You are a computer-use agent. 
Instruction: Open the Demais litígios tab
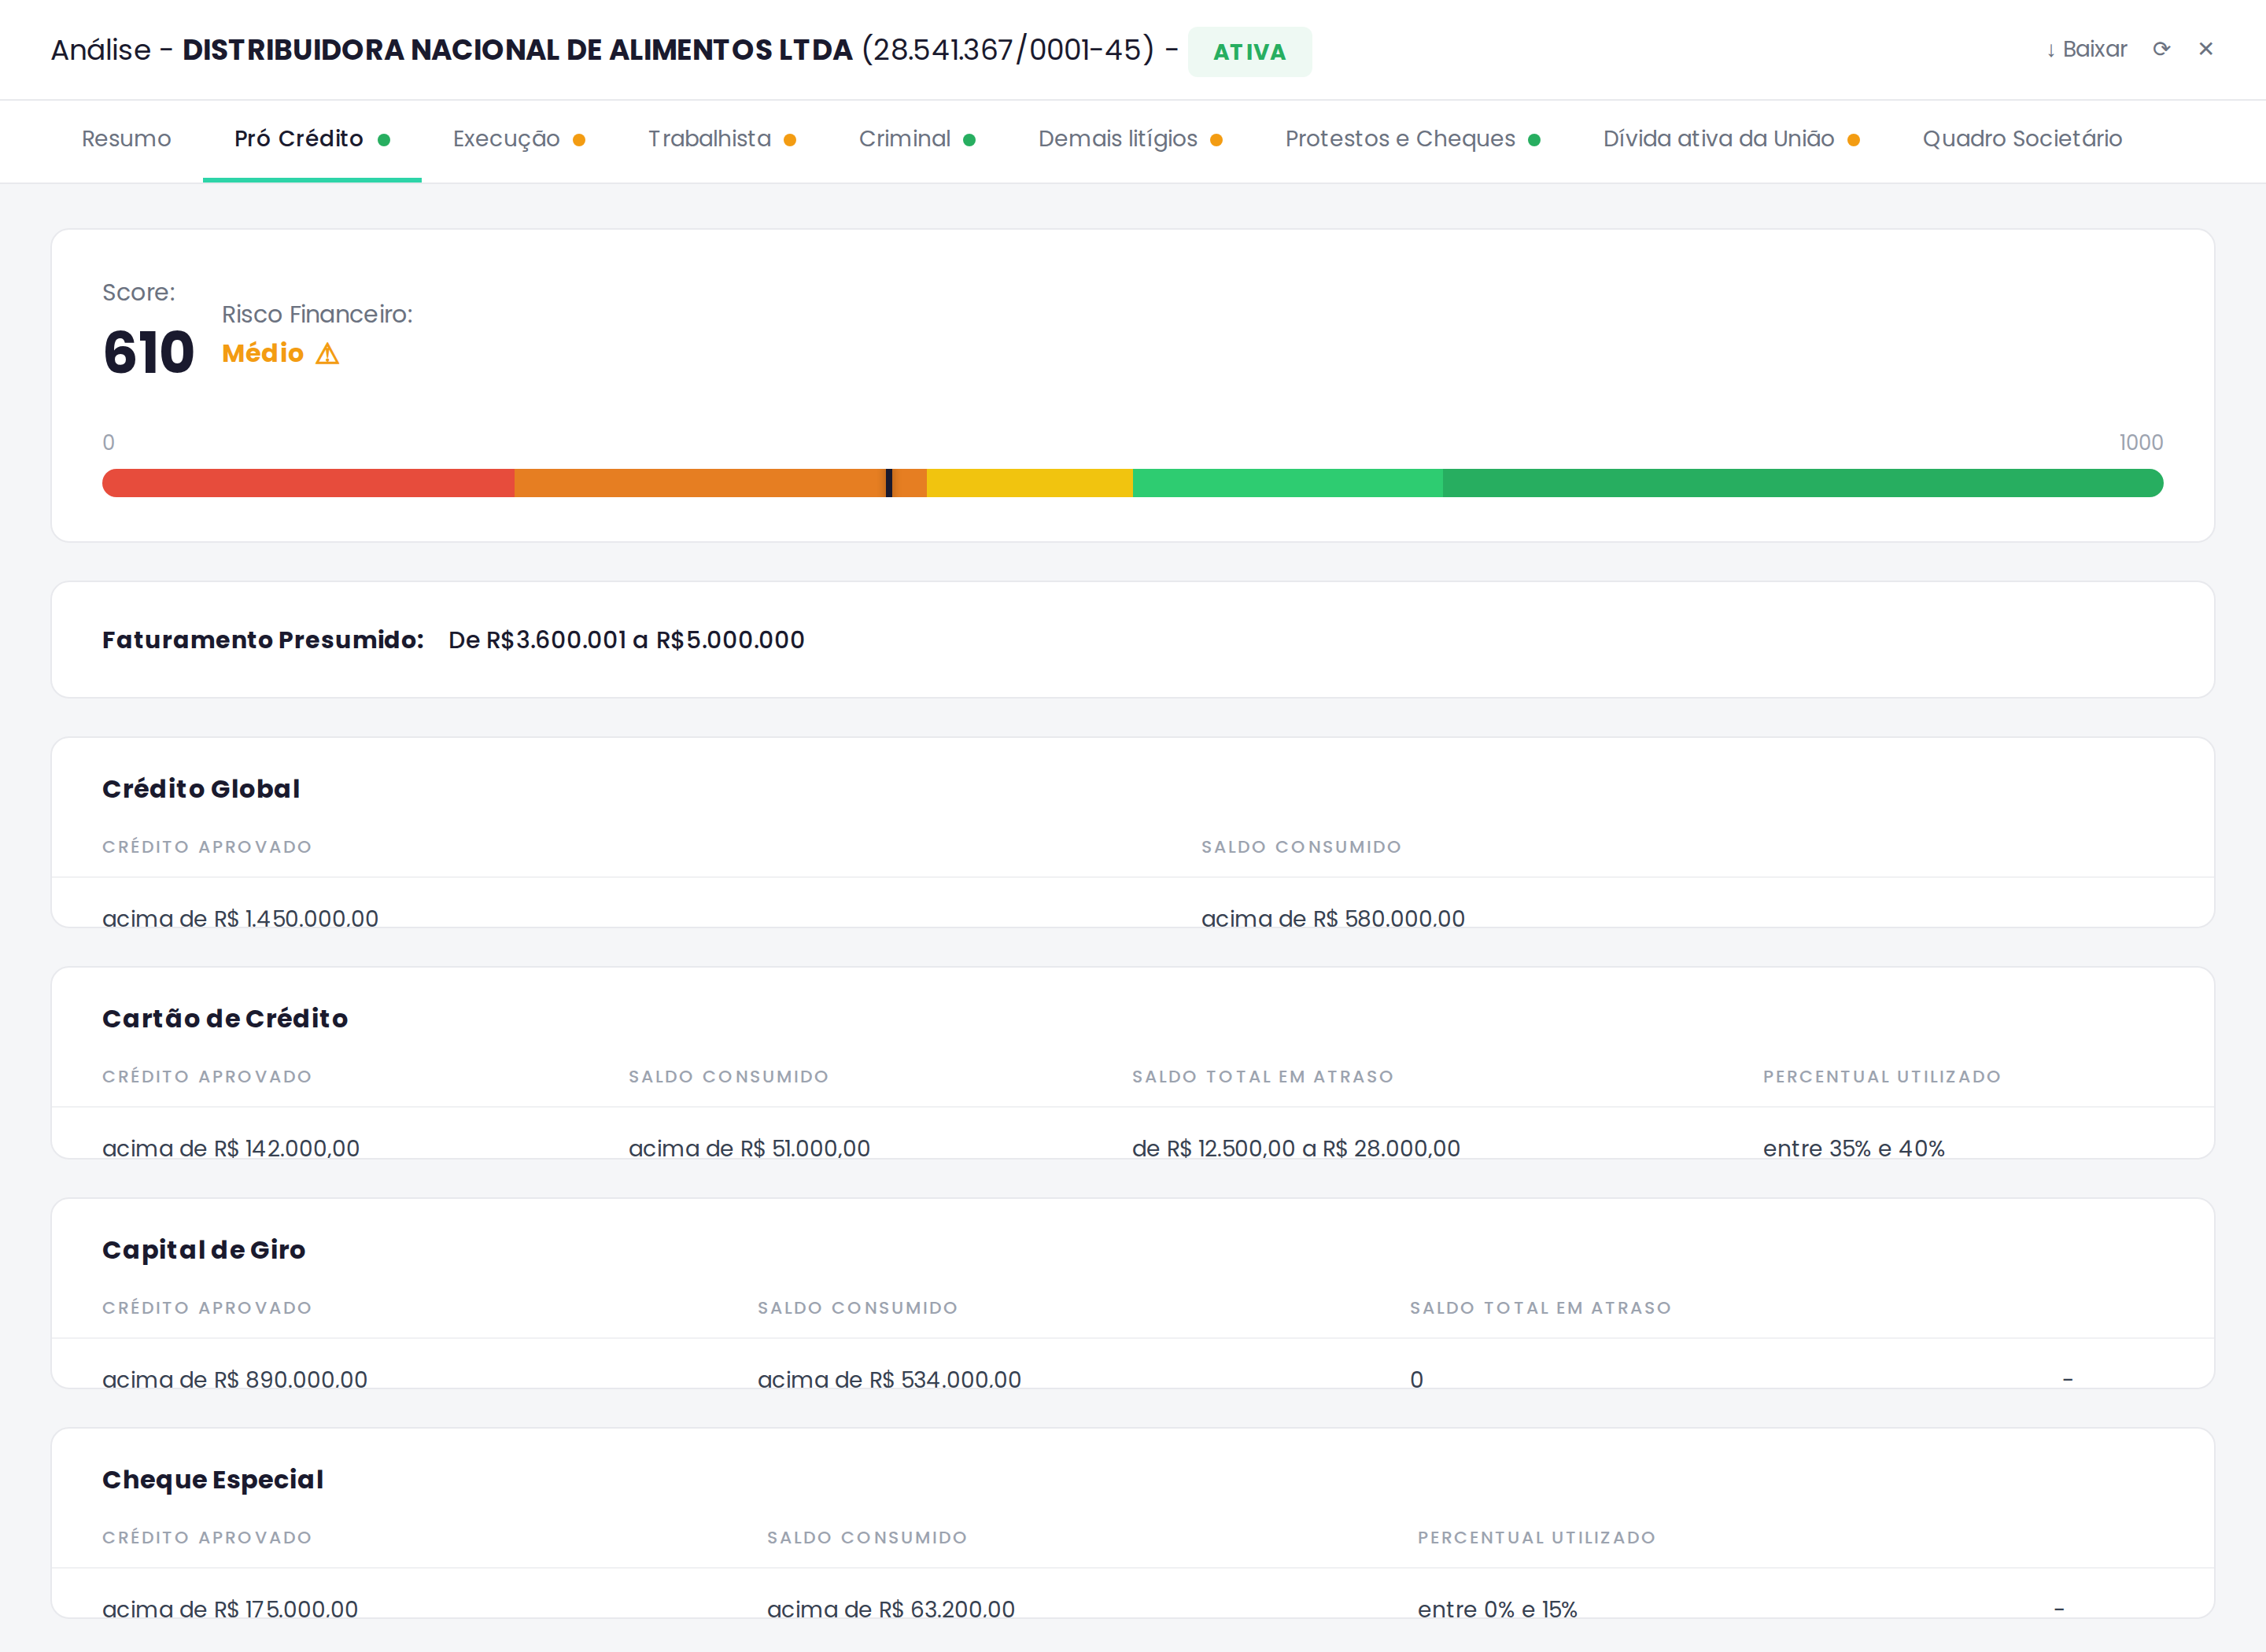(1117, 139)
